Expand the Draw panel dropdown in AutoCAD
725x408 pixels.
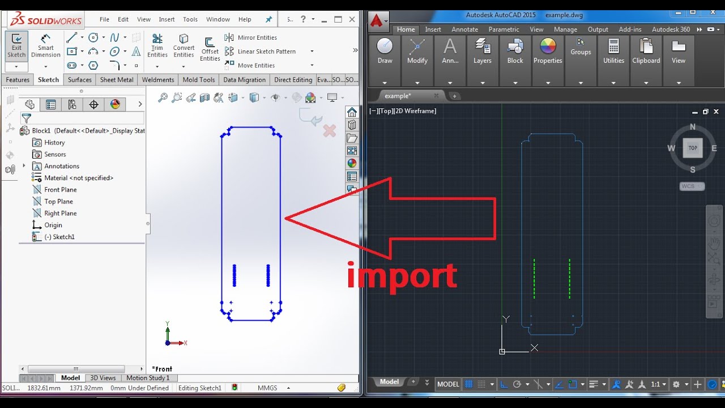385,83
